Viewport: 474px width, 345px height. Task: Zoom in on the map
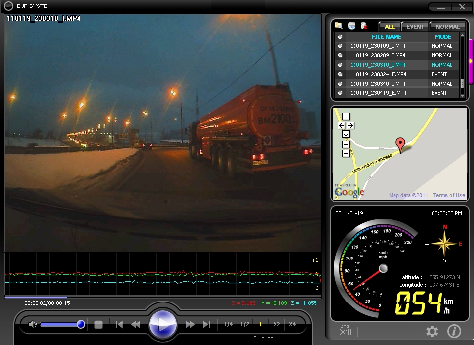346,145
